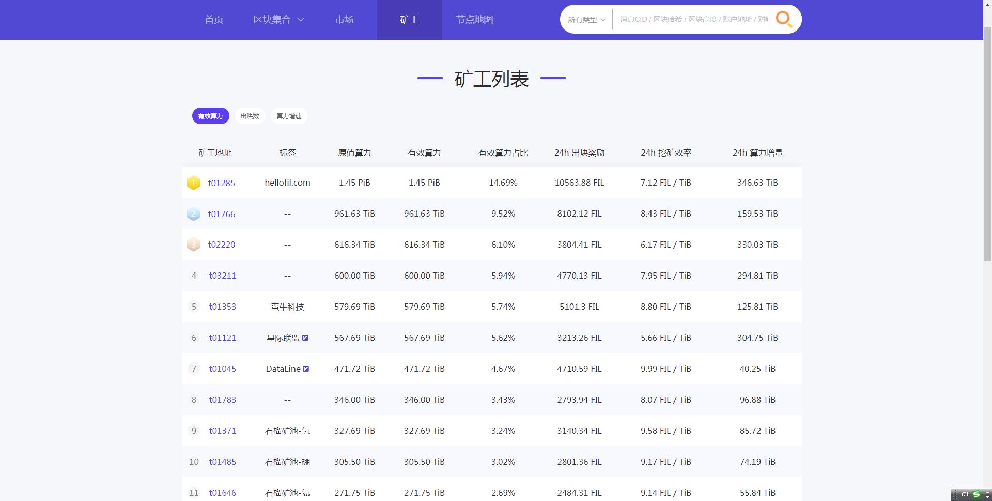Expand the 区块集合 navigation menu
The image size is (992, 501).
pos(278,20)
